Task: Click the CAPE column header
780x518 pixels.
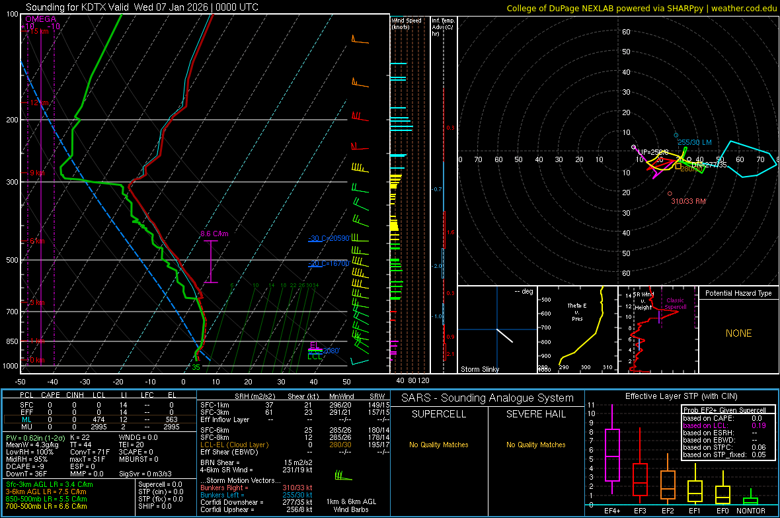Action: [50, 395]
